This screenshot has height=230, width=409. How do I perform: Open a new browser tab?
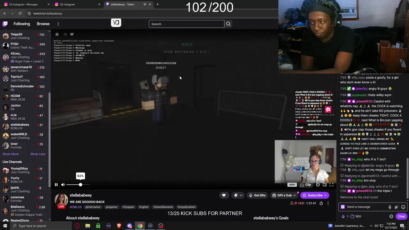(158, 4)
